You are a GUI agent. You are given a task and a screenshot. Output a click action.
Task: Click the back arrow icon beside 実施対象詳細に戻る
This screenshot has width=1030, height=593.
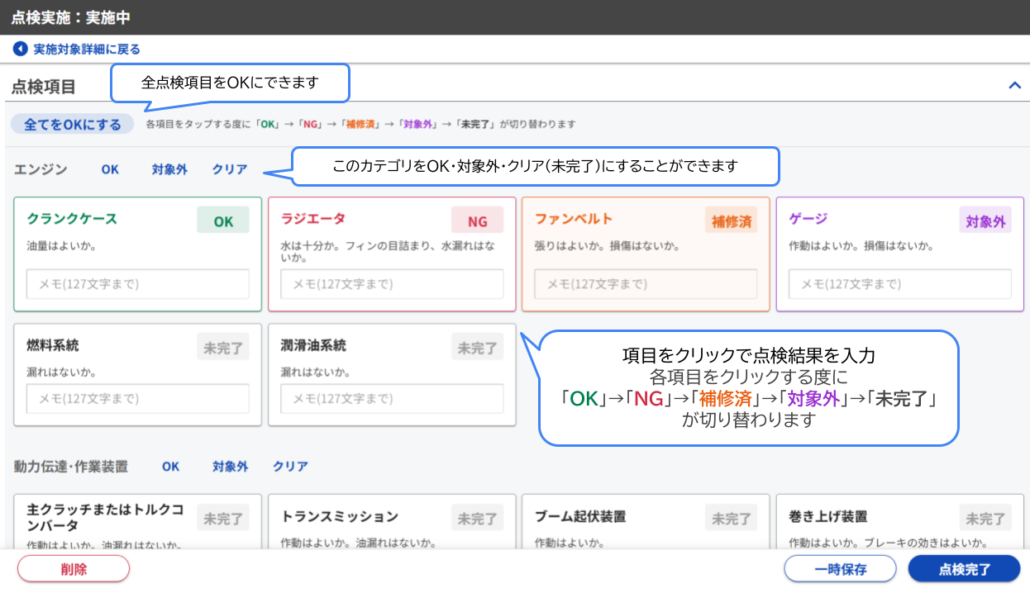(20, 50)
